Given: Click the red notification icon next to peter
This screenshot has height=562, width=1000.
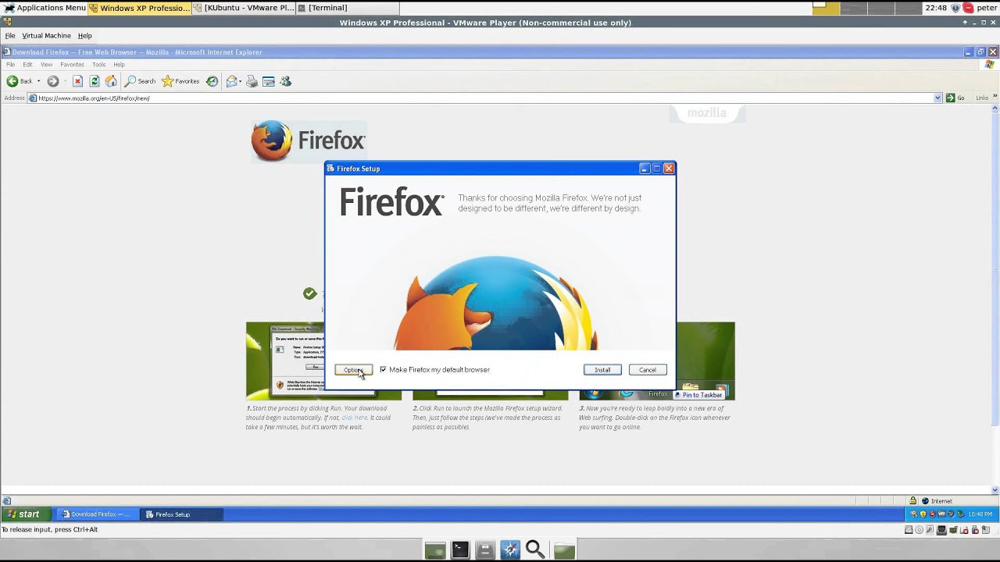Looking at the screenshot, I should coord(969,8).
